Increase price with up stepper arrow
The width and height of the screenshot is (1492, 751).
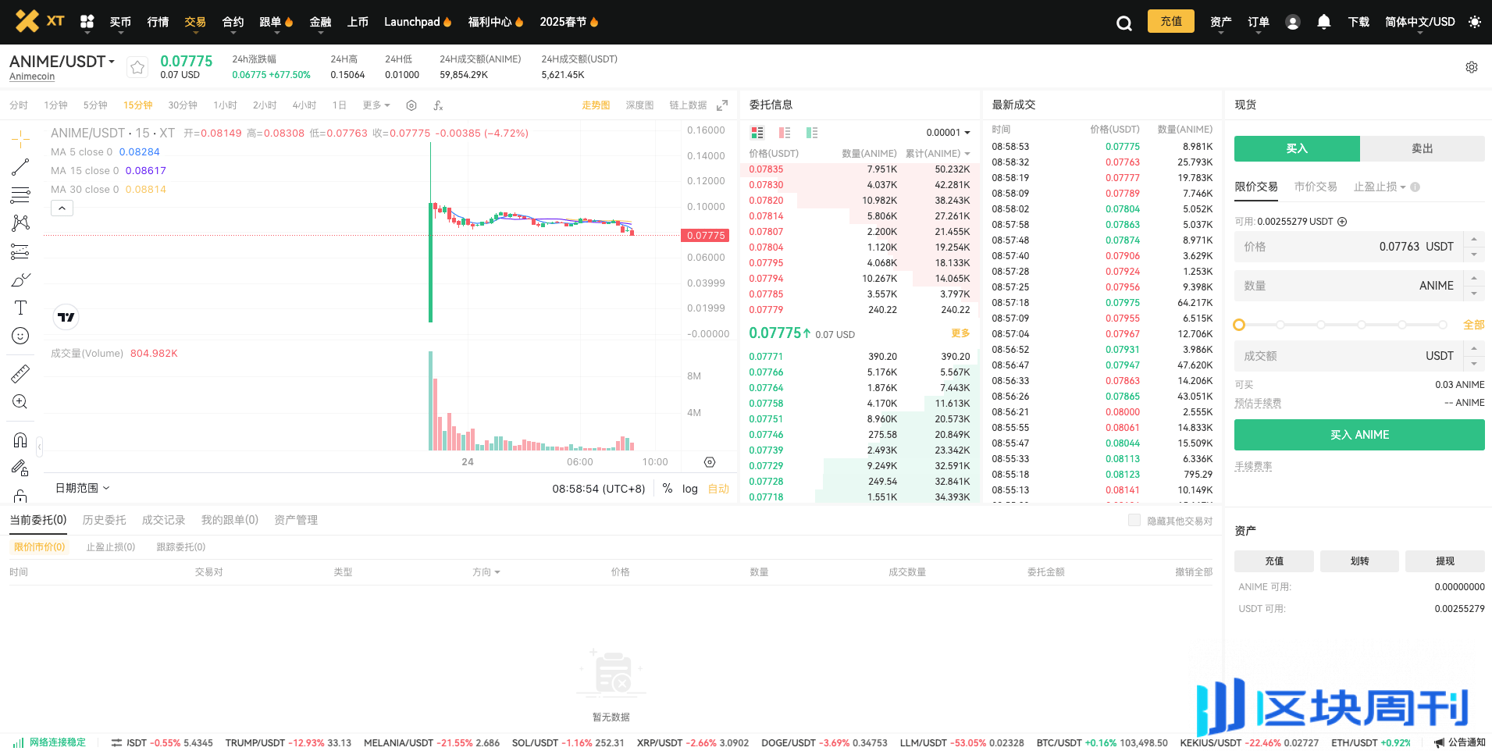1474,239
